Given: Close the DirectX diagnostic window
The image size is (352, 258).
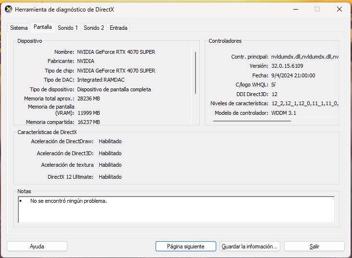Looking at the screenshot, I should 339,10.
